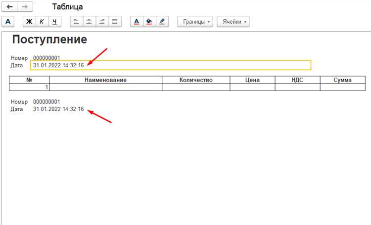Viewport: 371px width, 225px height.
Task: Choose cell fill background color
Action: (149, 22)
